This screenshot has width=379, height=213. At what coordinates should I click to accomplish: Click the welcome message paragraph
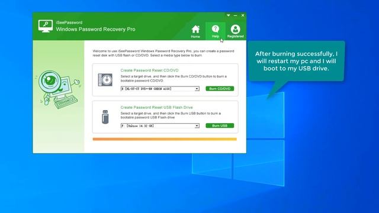click(x=163, y=53)
